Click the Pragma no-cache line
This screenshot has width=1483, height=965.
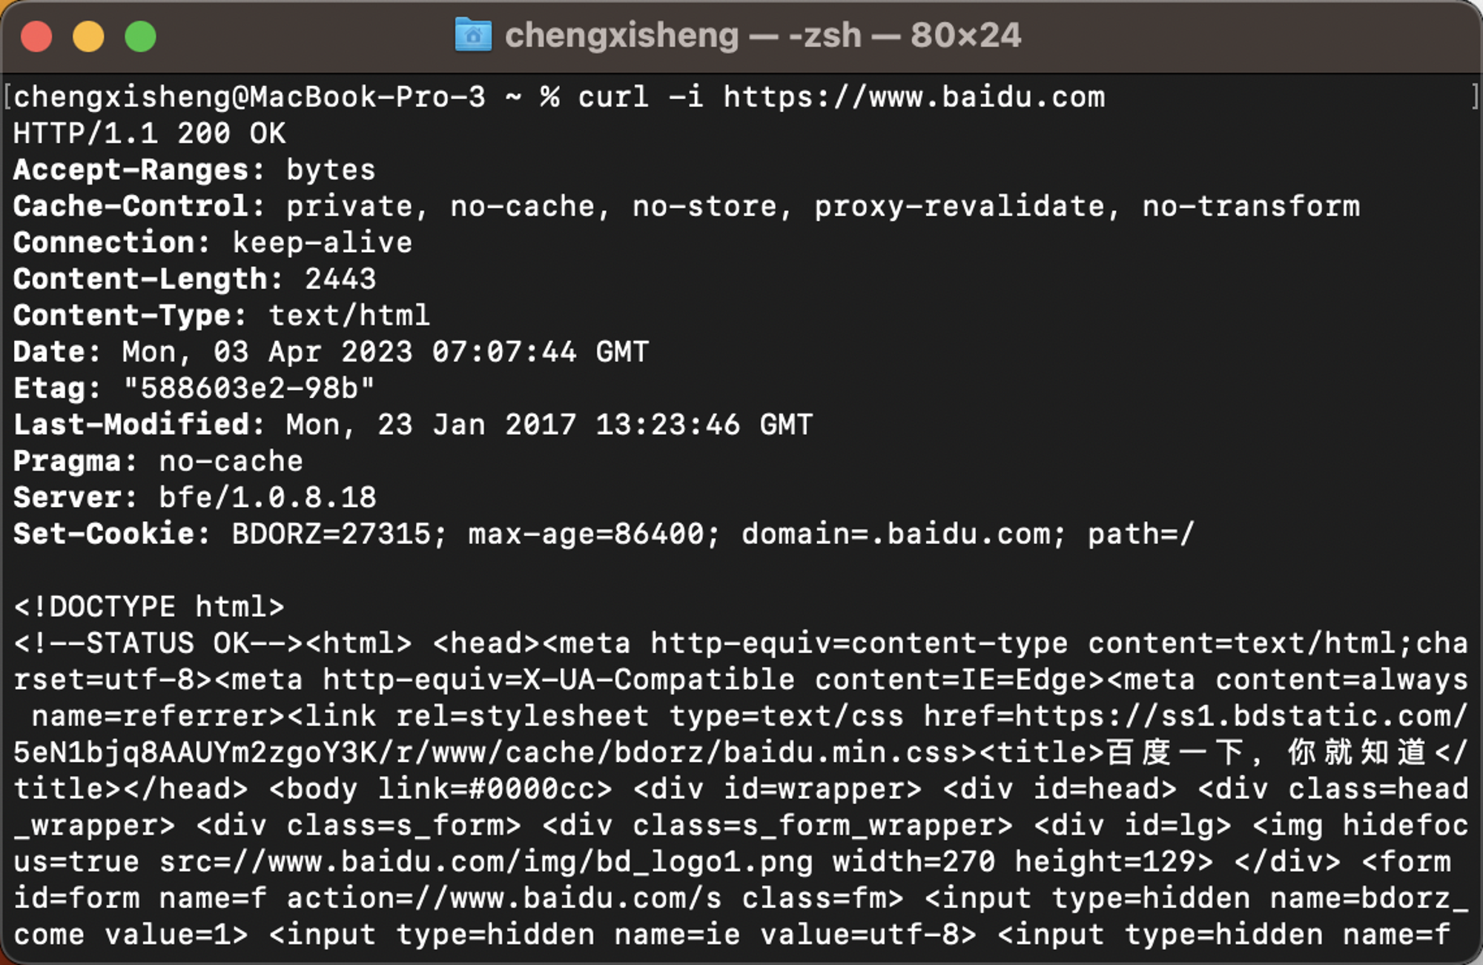tap(158, 460)
